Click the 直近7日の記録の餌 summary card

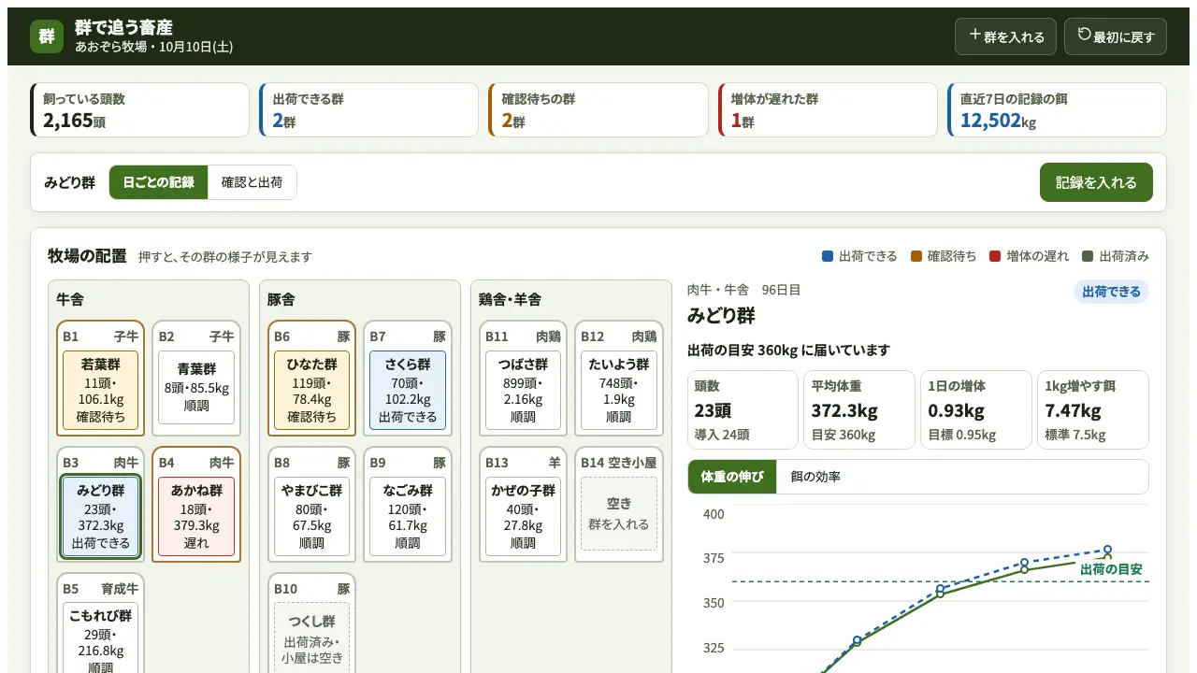1057,109
